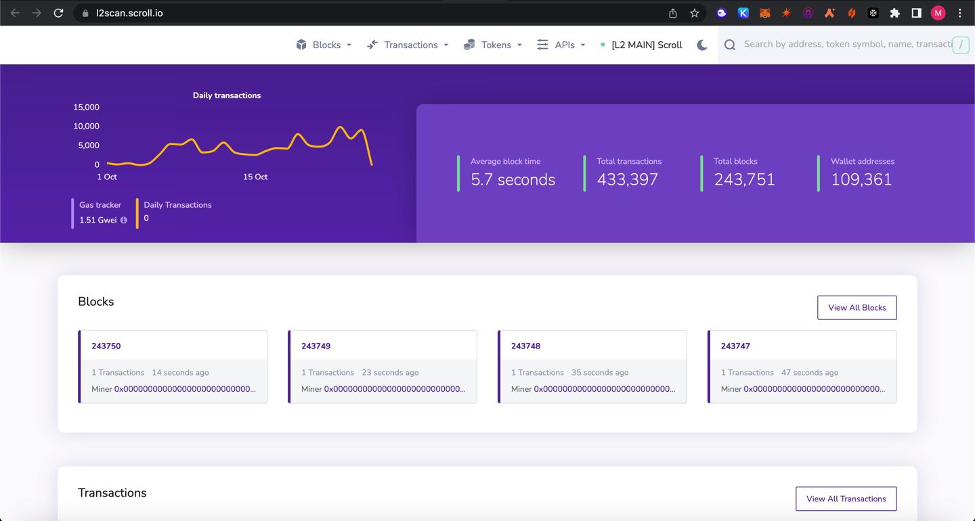Open block 243750
The width and height of the screenshot is (975, 521).
(106, 346)
